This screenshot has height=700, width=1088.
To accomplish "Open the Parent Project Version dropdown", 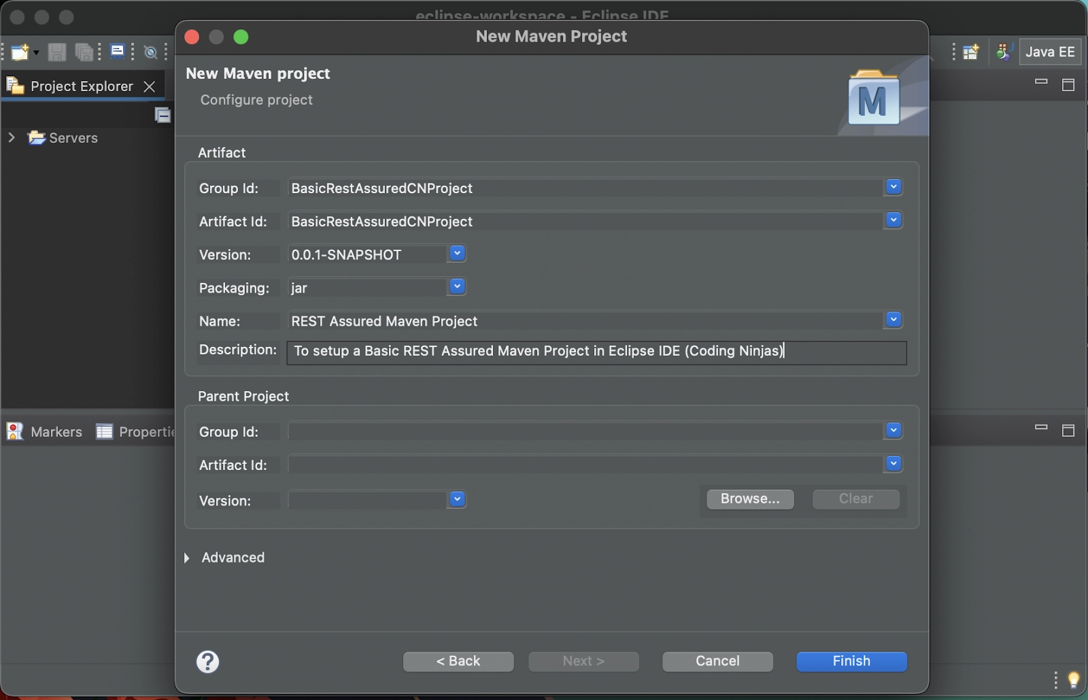I will point(457,499).
